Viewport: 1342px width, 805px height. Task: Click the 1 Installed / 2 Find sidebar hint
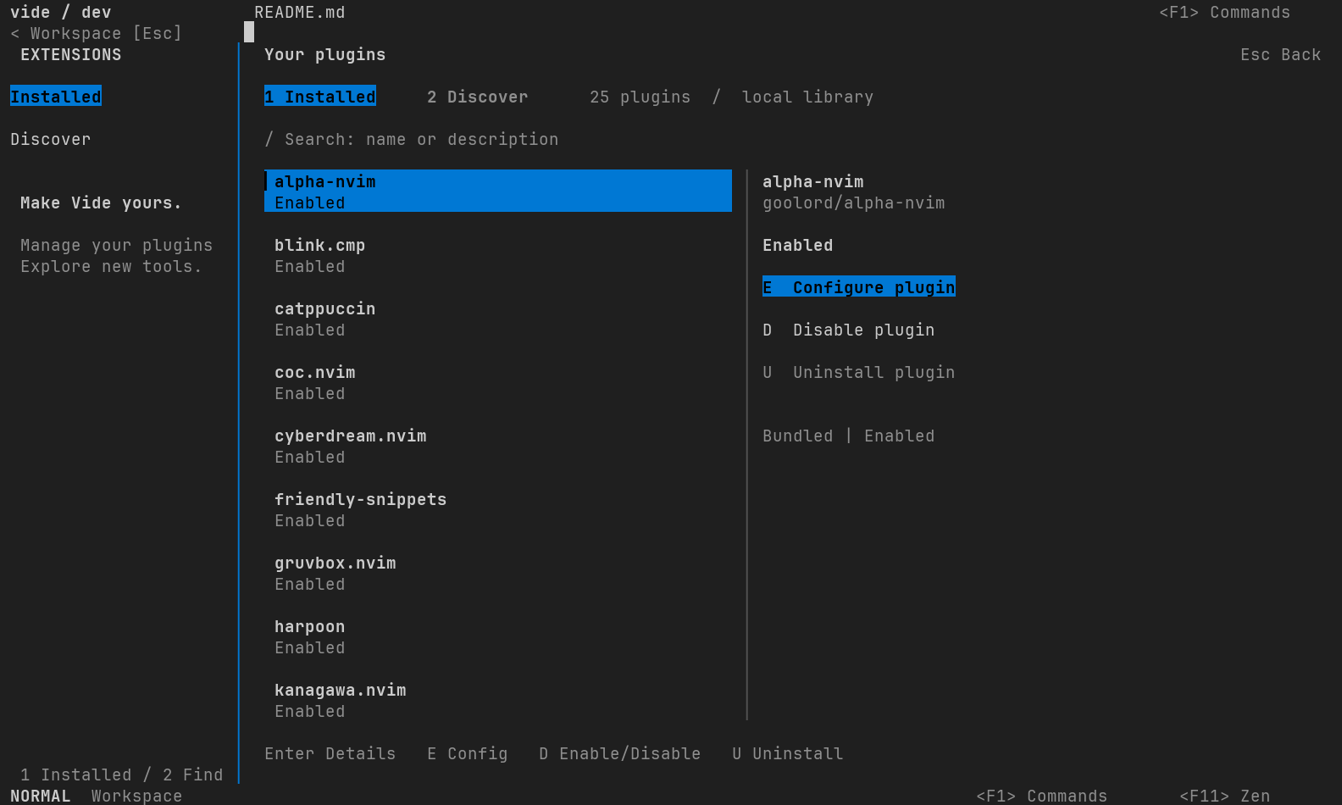tap(122, 774)
